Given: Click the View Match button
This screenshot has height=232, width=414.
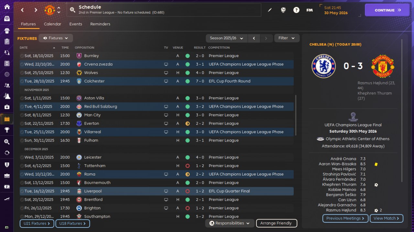Looking at the screenshot, I should [387, 218].
